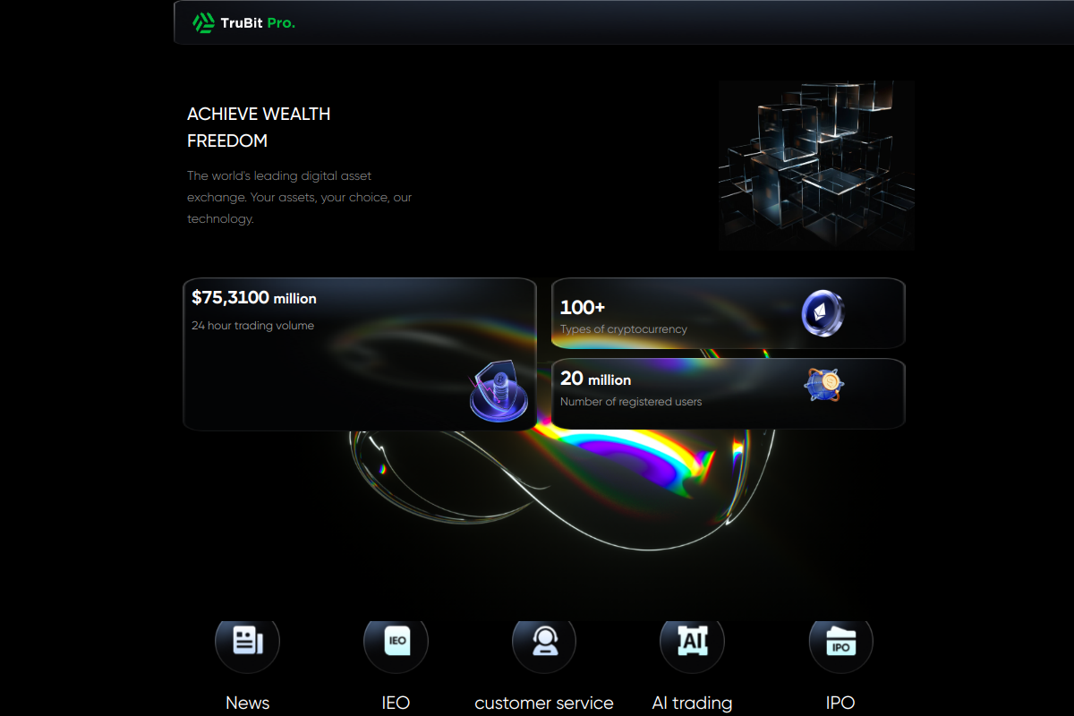Click the Achieve Wealth Freedom heading
Screen dimensions: 1074x716
(x=259, y=127)
